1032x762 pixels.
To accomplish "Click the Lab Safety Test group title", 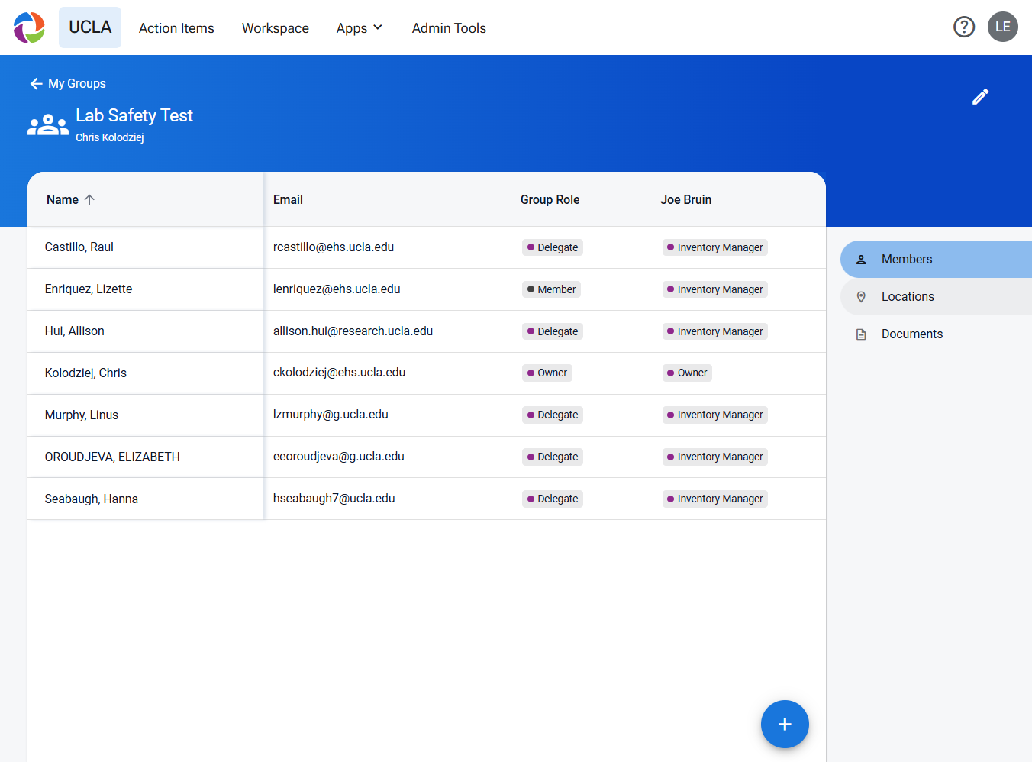I will tap(134, 115).
